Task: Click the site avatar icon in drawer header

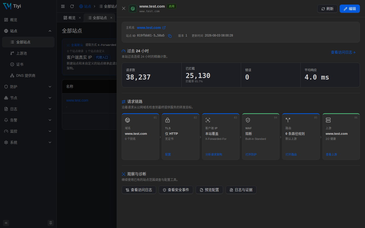Action: (x=133, y=9)
